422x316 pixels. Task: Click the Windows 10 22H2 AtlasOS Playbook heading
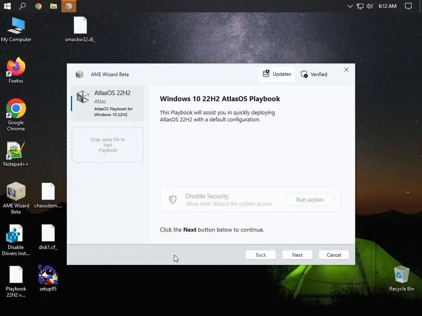pyautogui.click(x=220, y=99)
